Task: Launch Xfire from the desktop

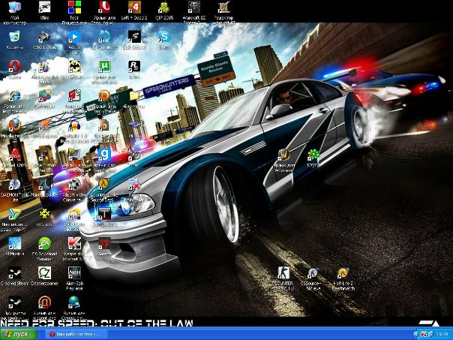Action: tap(44, 8)
